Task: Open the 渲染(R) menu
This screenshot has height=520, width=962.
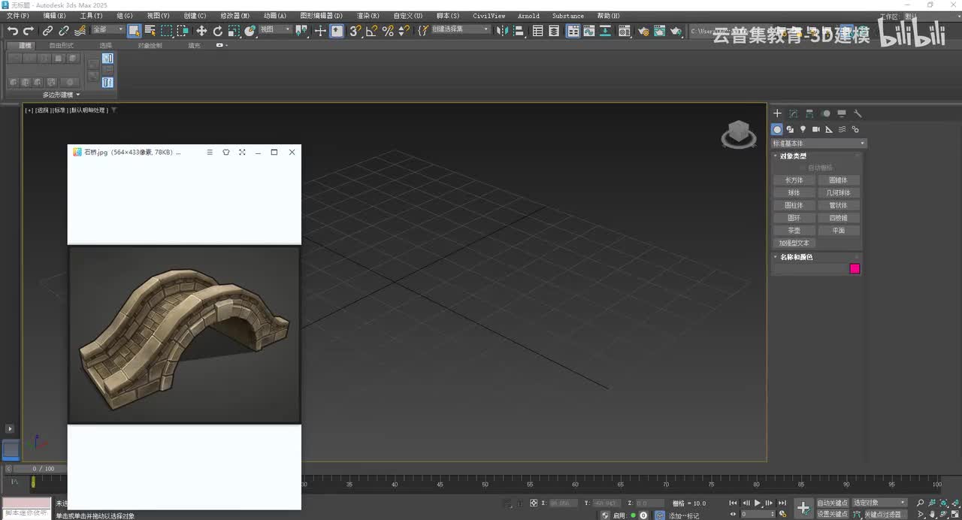Action: (368, 16)
